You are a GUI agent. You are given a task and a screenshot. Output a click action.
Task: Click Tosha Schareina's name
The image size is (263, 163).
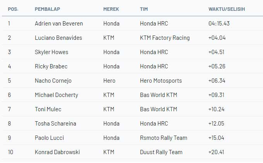click(x=56, y=124)
